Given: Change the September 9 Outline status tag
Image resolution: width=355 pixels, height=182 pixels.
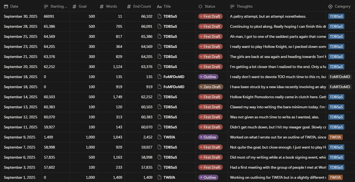Looking at the screenshot, I should pyautogui.click(x=208, y=137).
